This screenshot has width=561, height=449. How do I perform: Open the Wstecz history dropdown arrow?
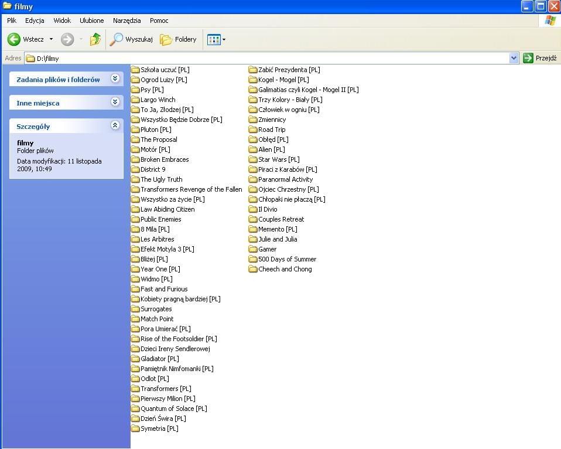point(51,39)
